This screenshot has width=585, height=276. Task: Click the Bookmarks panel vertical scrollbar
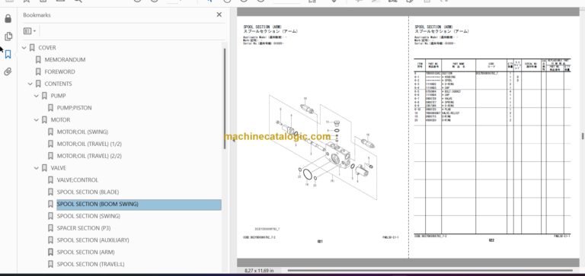pyautogui.click(x=225, y=99)
